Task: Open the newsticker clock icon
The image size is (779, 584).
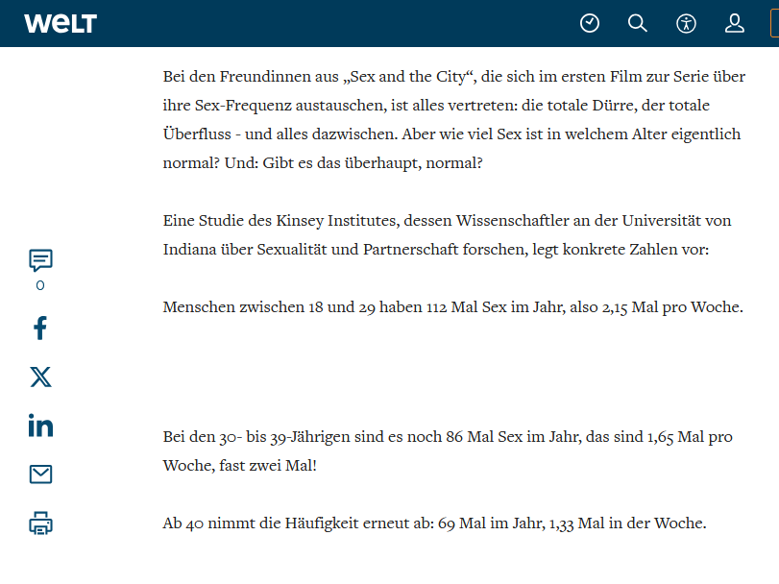Action: 590,23
